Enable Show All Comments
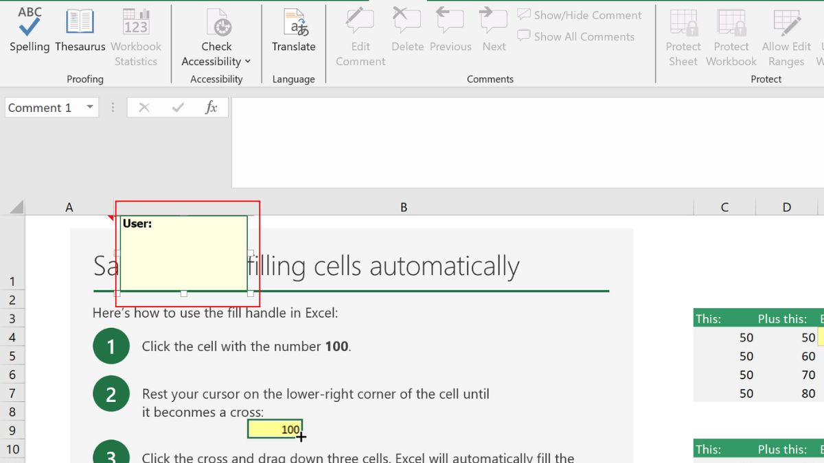This screenshot has height=463, width=824. point(575,36)
